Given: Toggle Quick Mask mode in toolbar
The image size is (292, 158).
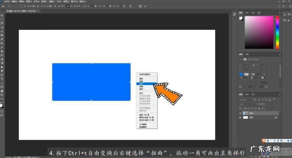Looking at the screenshot, I should click(2, 112).
